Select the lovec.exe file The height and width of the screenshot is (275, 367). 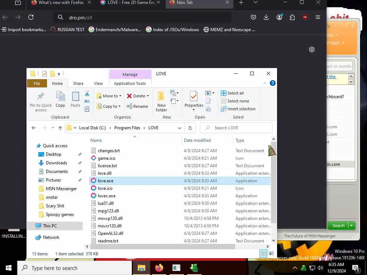pos(106,196)
